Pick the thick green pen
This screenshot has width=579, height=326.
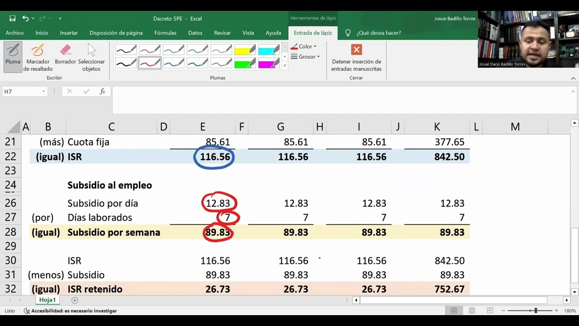tap(198, 63)
